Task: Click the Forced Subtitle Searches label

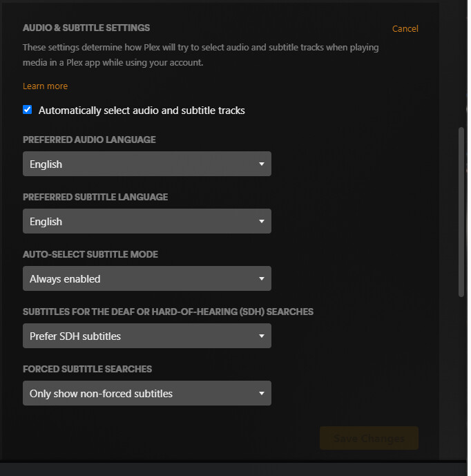Action: pyautogui.click(x=87, y=369)
